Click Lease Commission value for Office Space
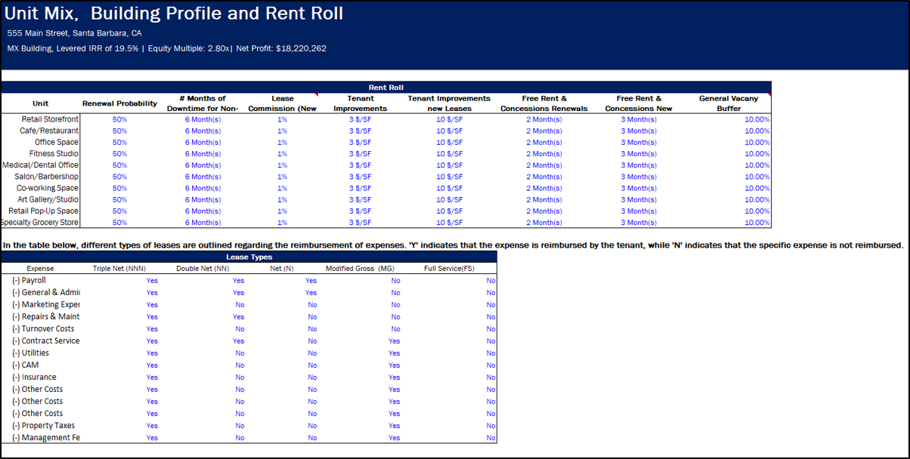The height and width of the screenshot is (459, 910). pyautogui.click(x=282, y=143)
